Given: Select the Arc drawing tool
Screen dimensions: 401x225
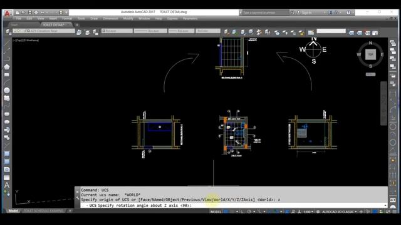Looking at the screenshot, I should (x=7, y=82).
